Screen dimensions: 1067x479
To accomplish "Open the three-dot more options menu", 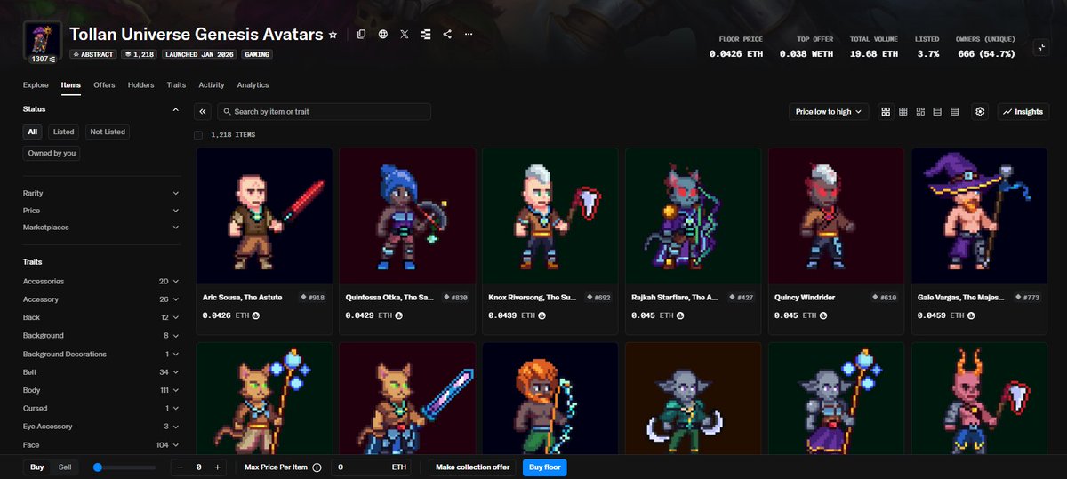I will tap(469, 35).
